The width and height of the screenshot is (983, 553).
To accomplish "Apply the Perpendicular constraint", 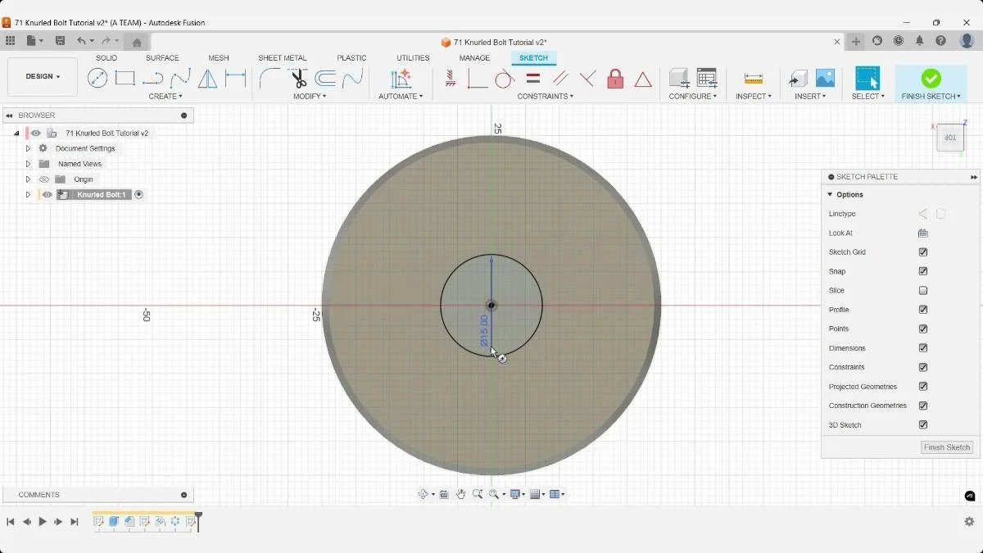I will [587, 79].
